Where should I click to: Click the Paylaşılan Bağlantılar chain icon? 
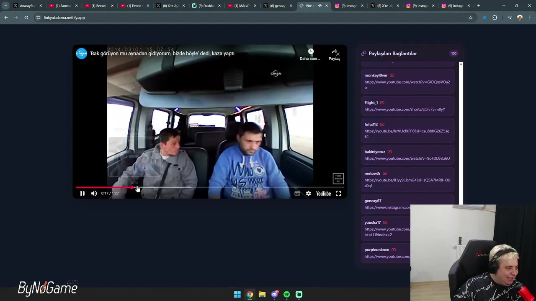point(364,54)
